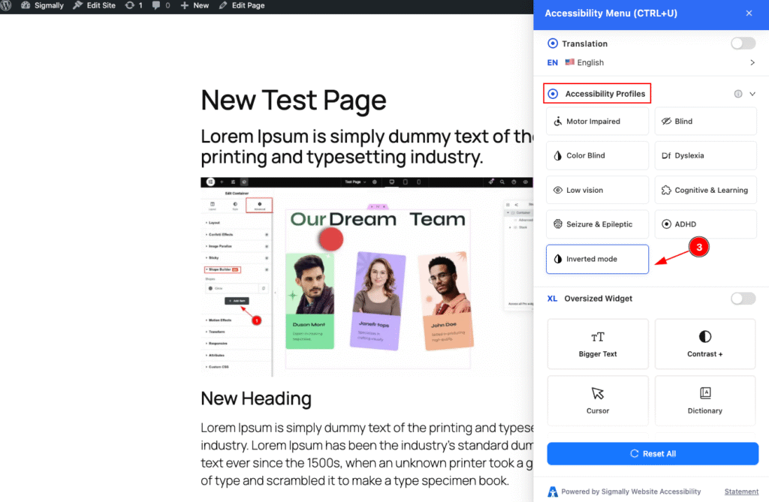Open the Edit Site menu item

101,5
